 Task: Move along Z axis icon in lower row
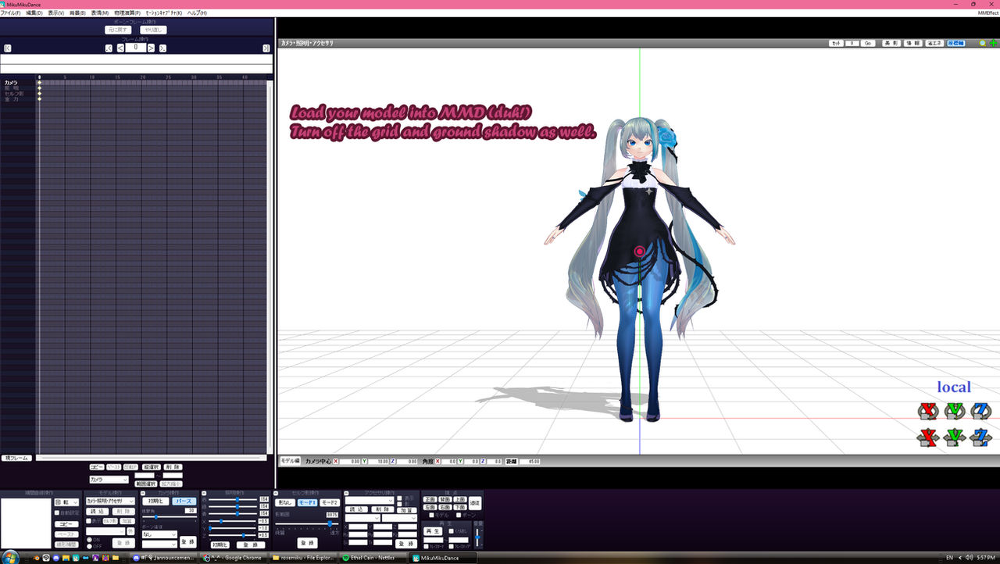tap(980, 437)
